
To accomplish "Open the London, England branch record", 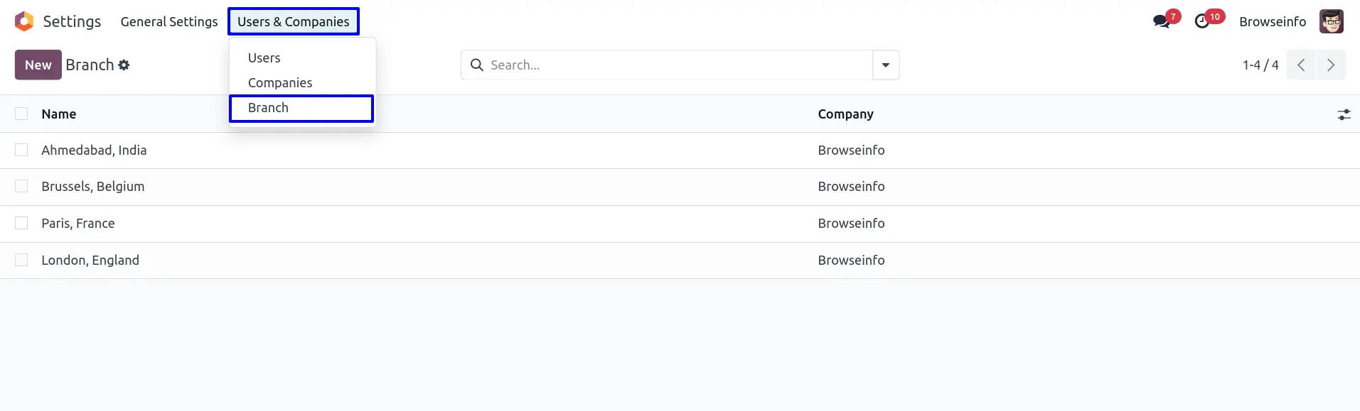I will [90, 260].
